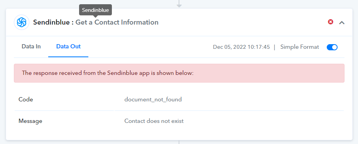Screen dimensions: 358x144
Task: Select the Data Out tab
Action: coord(68,46)
